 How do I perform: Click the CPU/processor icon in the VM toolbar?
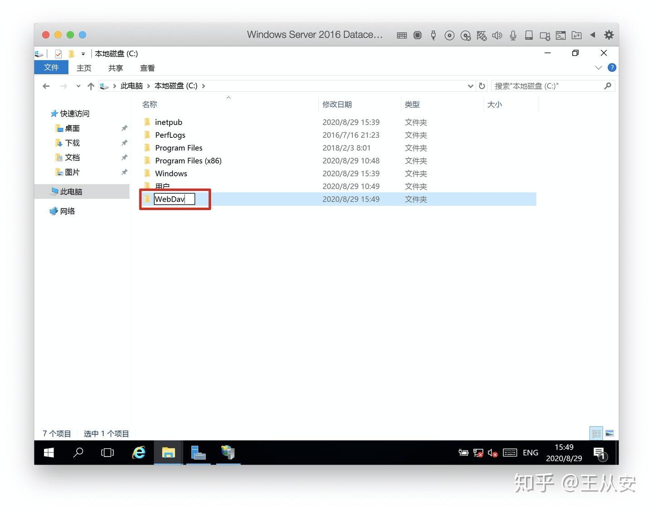[x=417, y=35]
